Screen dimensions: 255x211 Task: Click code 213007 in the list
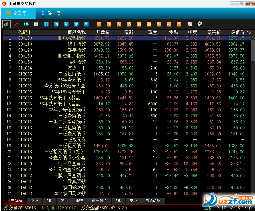(25, 110)
